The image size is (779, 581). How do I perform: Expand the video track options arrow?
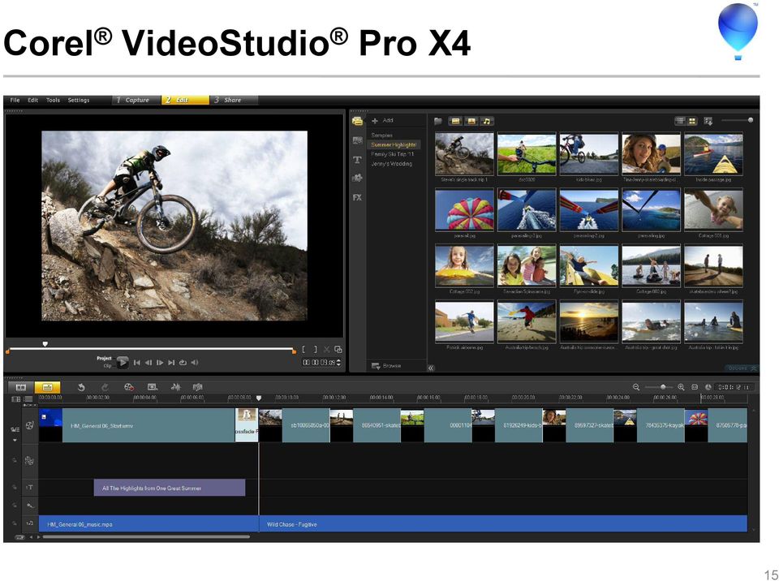point(15,441)
